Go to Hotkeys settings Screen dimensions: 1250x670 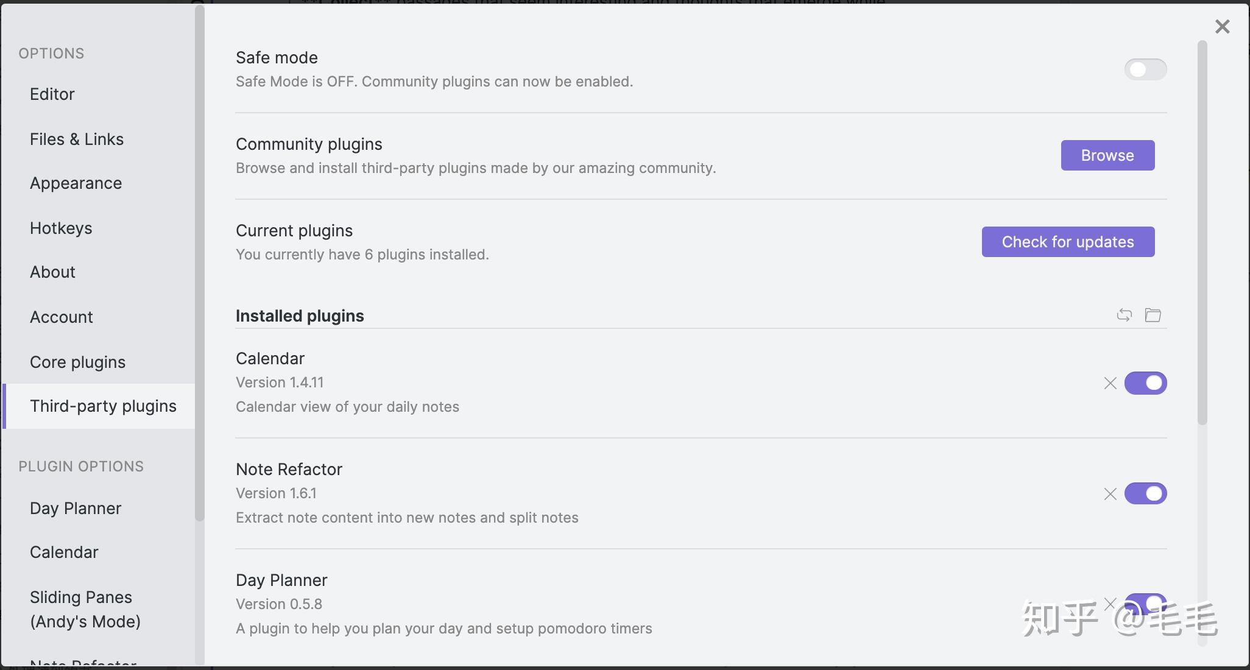[x=61, y=228]
